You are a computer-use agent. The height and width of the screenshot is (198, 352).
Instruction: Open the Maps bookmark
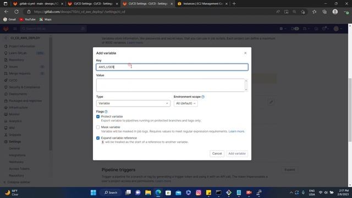pos(45,20)
